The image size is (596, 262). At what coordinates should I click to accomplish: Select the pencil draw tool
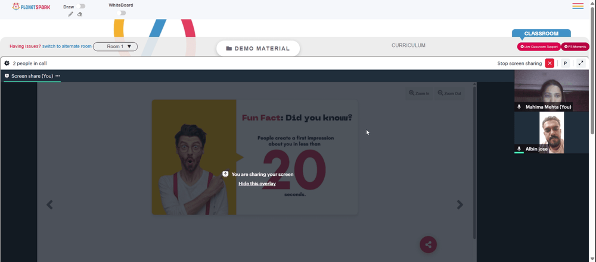tap(71, 14)
